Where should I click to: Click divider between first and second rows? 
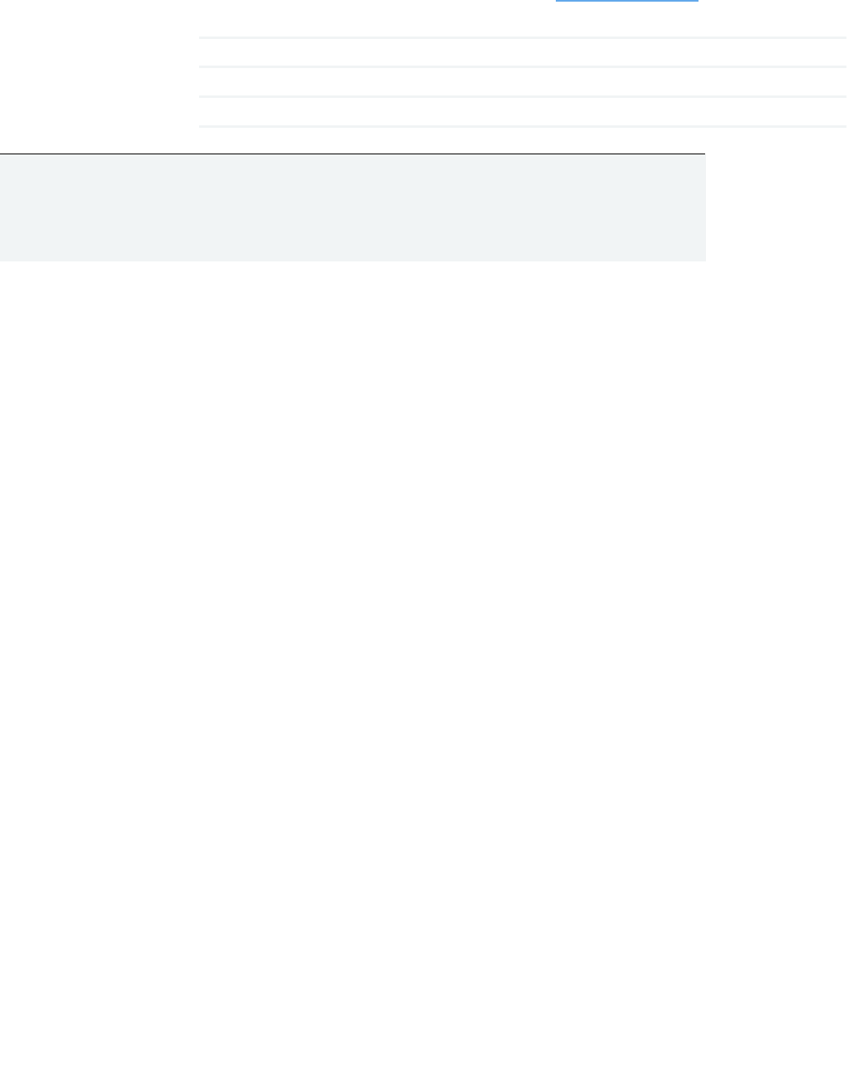coord(523,67)
